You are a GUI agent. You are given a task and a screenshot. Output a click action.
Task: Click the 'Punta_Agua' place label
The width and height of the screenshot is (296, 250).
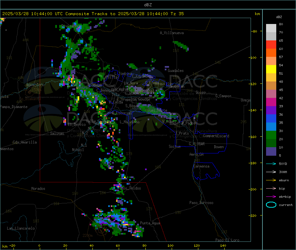click(x=150, y=223)
